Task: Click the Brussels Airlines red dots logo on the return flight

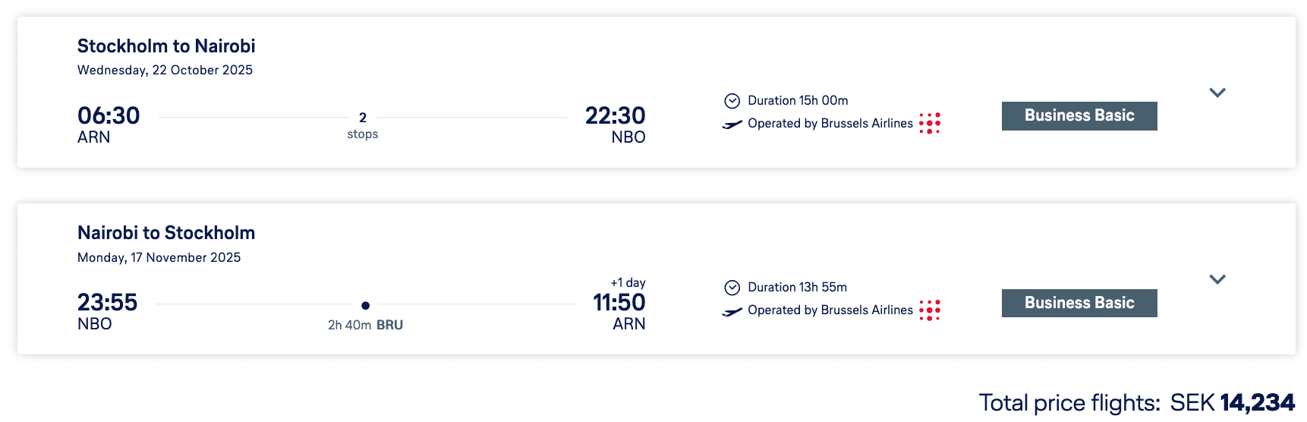Action: (x=930, y=310)
